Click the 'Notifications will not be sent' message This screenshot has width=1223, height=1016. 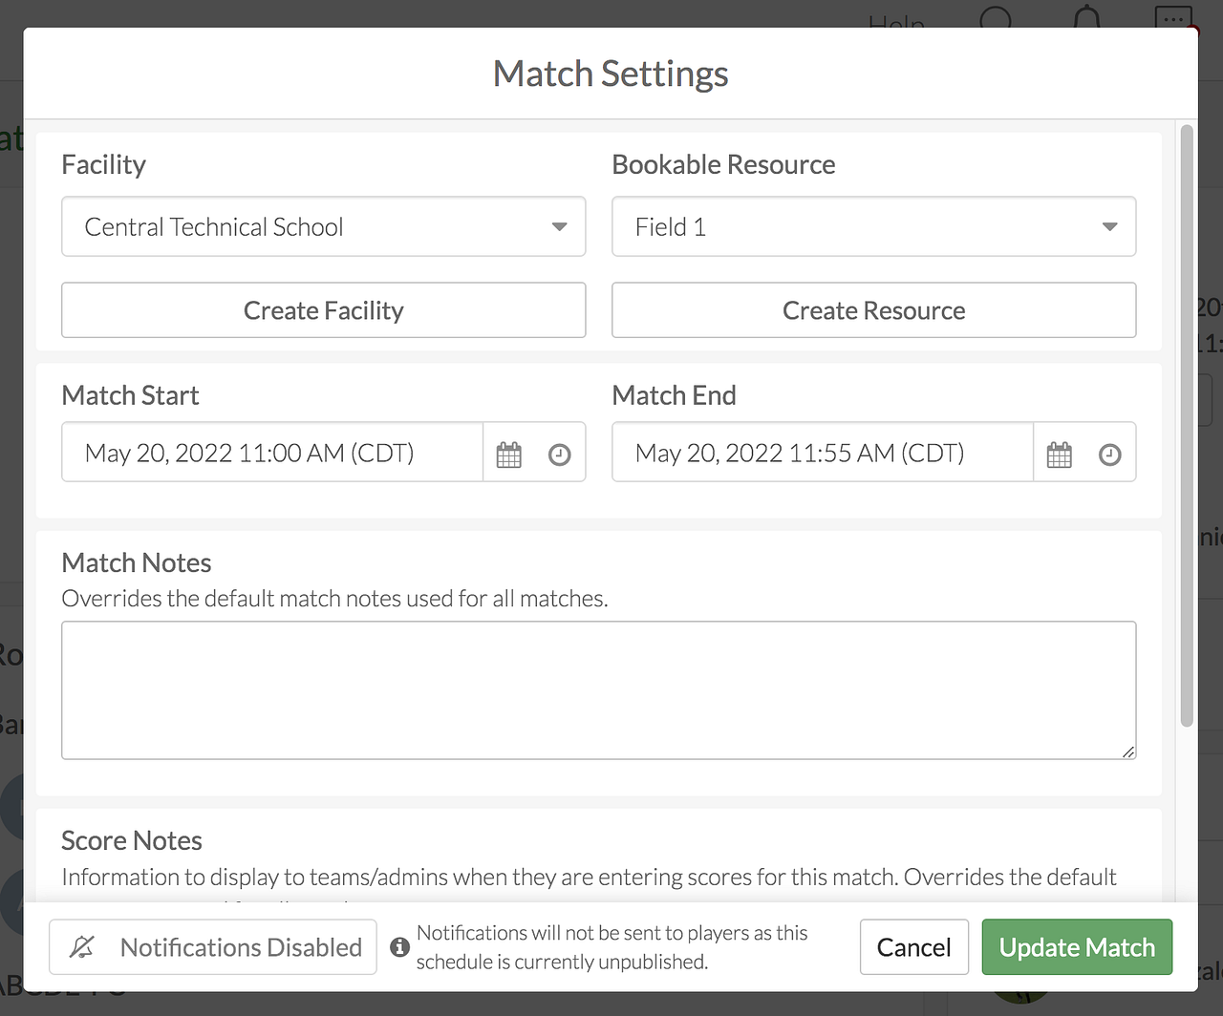click(x=612, y=947)
